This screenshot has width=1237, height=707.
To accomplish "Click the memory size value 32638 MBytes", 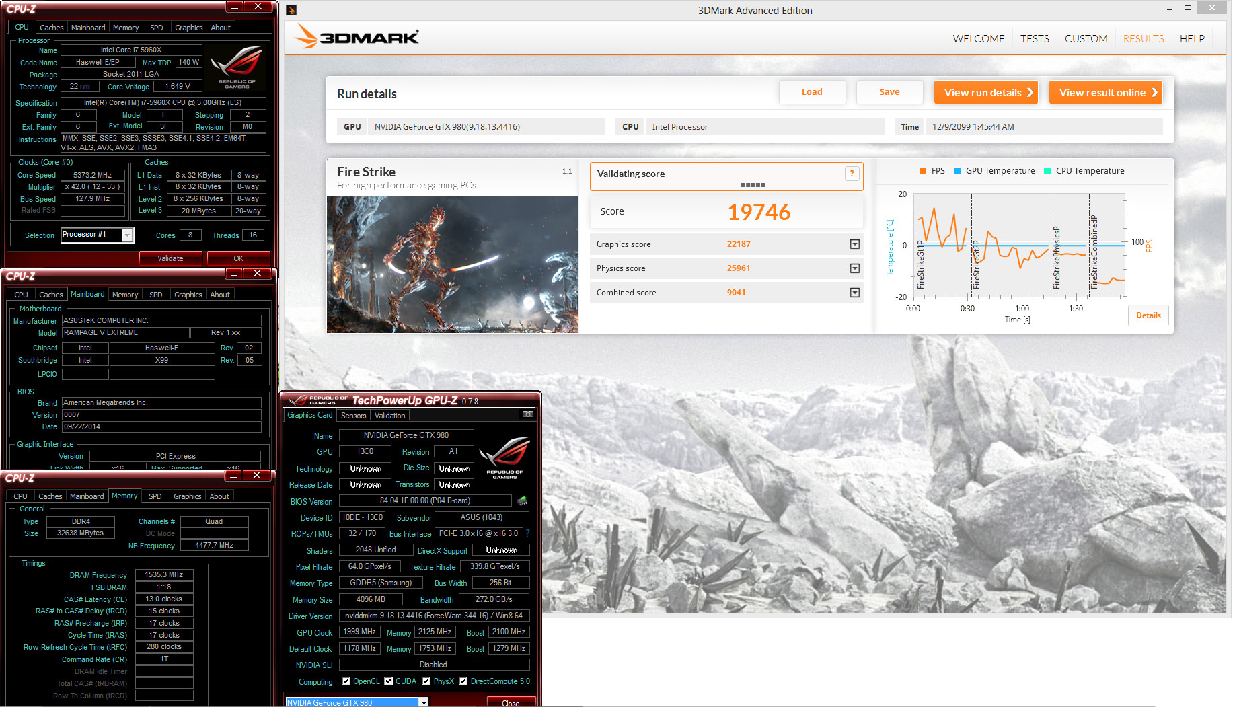I will click(x=81, y=533).
